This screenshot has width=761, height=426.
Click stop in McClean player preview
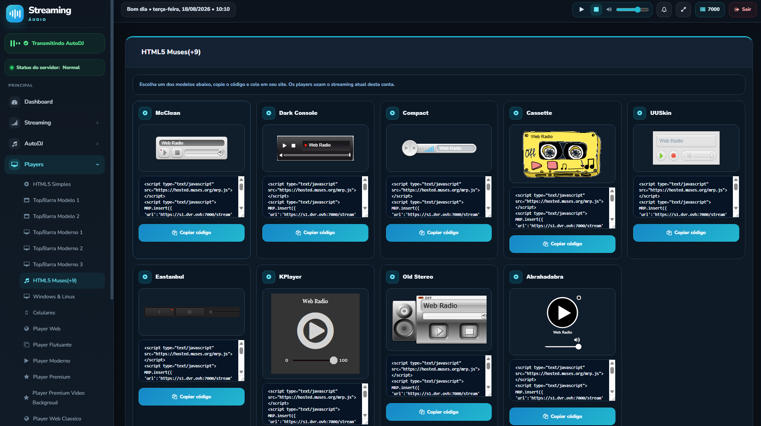point(177,153)
